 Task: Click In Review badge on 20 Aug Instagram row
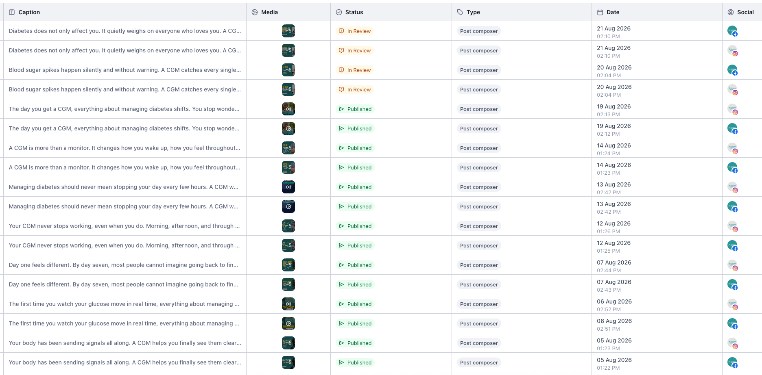click(355, 89)
